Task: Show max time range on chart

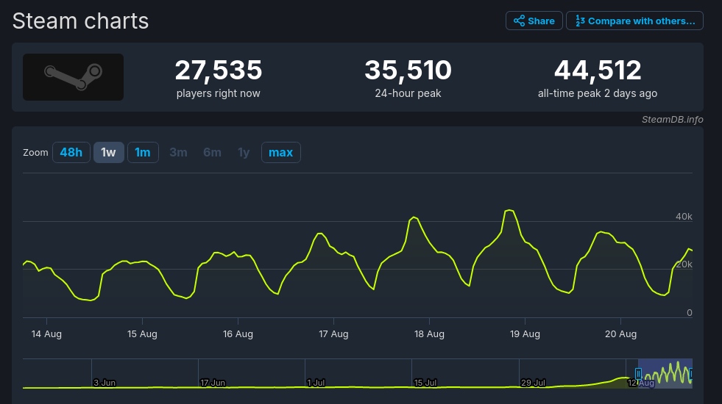Action: (281, 153)
